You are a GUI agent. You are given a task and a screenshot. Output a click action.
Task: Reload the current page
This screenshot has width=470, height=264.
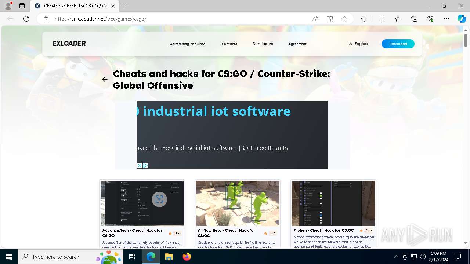point(26,19)
